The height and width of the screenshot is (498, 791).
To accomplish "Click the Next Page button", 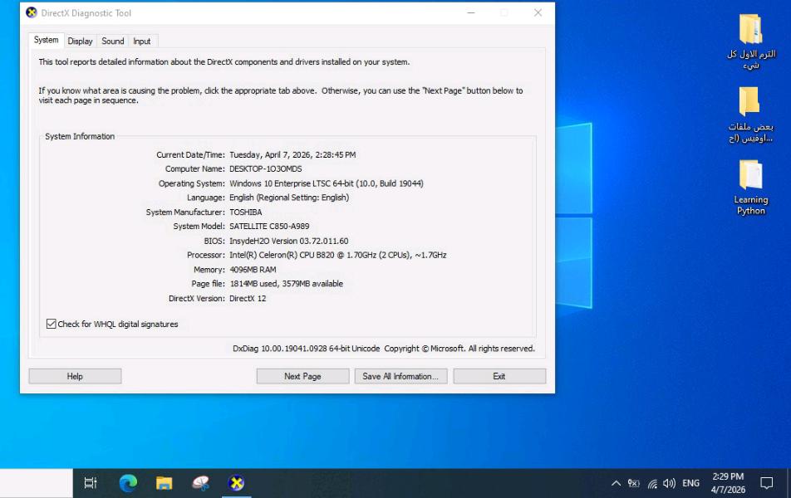I will (x=302, y=376).
